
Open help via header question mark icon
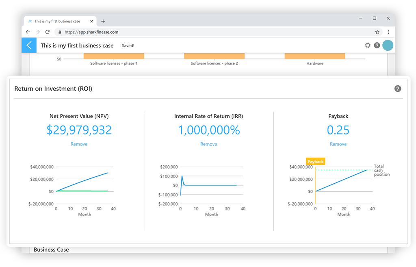point(377,46)
